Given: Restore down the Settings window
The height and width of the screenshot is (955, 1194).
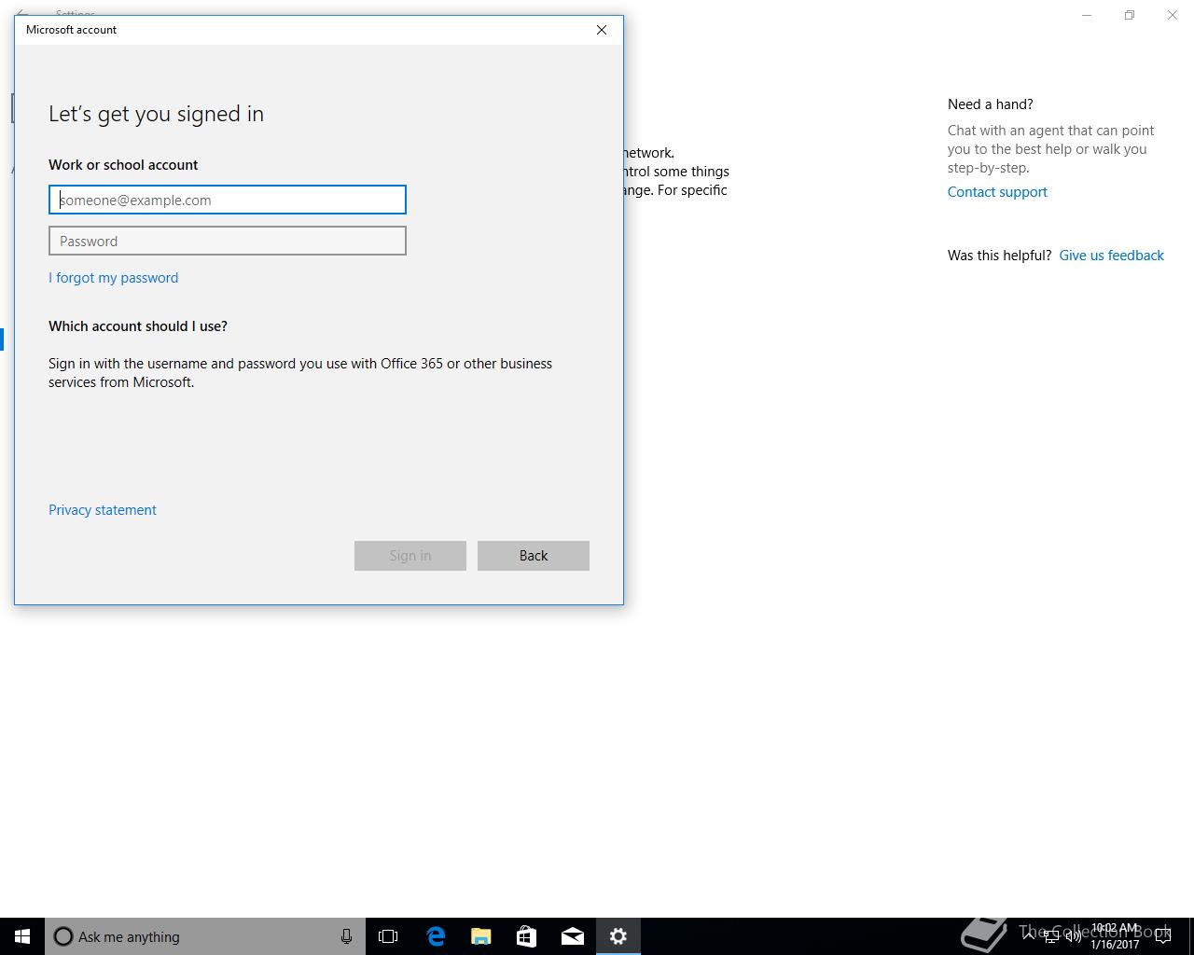Looking at the screenshot, I should tap(1130, 15).
